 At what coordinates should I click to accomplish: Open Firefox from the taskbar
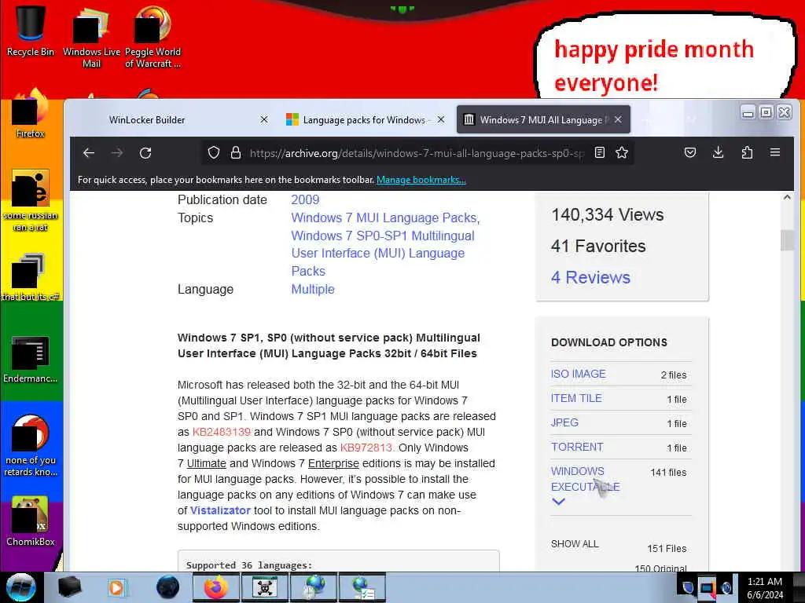(x=216, y=587)
